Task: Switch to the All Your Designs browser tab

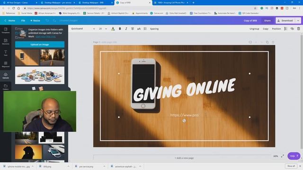Action: click(x=19, y=3)
